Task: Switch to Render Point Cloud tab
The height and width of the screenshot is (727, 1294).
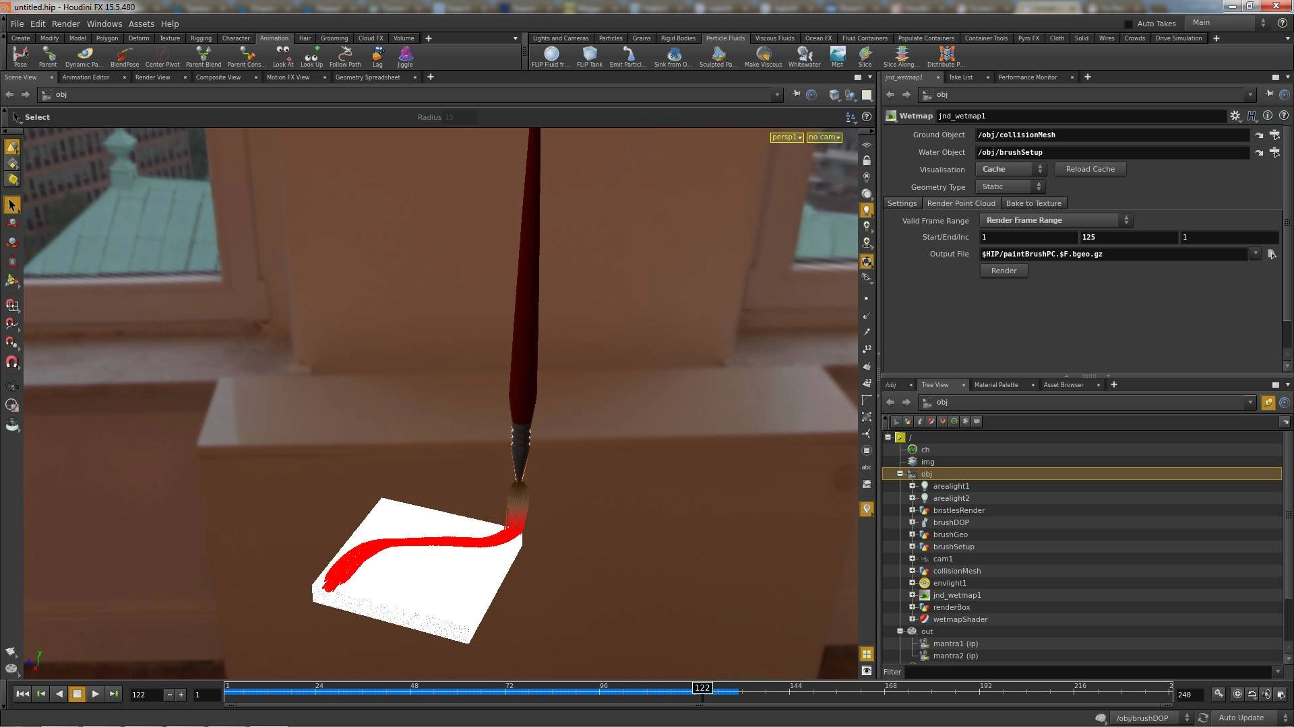Action: pyautogui.click(x=961, y=203)
